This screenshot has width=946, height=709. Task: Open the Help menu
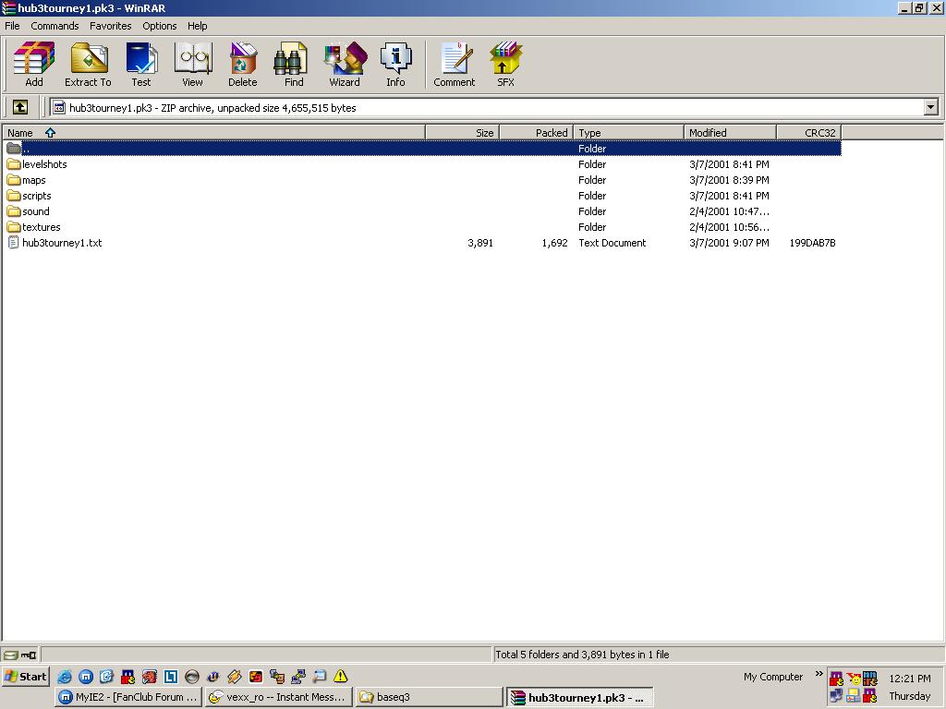pos(198,26)
